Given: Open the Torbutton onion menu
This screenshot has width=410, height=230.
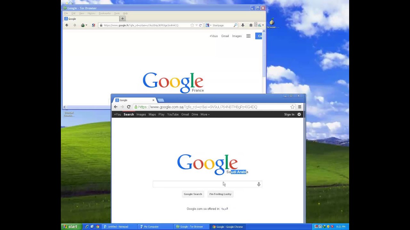Looking at the screenshot, I should [84, 25].
